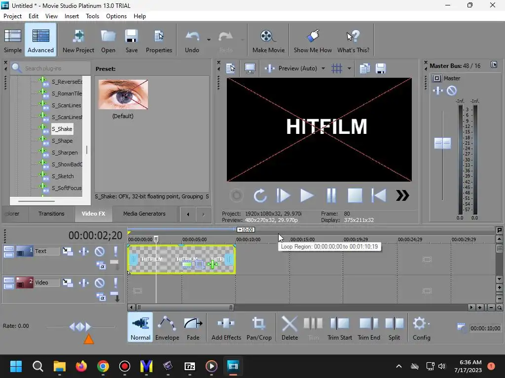Switch to Media Generators tab
The image size is (505, 378).
144,214
